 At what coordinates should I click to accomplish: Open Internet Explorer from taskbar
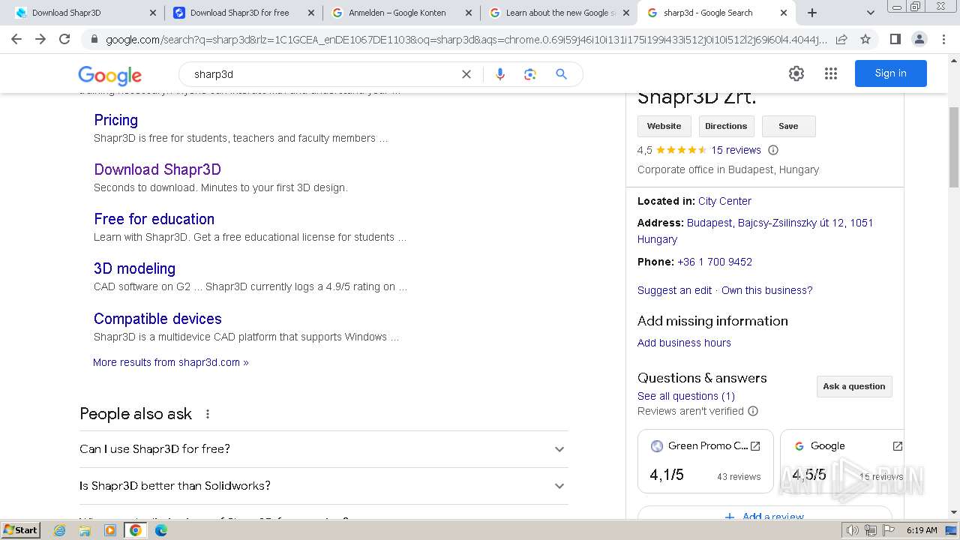[x=60, y=530]
